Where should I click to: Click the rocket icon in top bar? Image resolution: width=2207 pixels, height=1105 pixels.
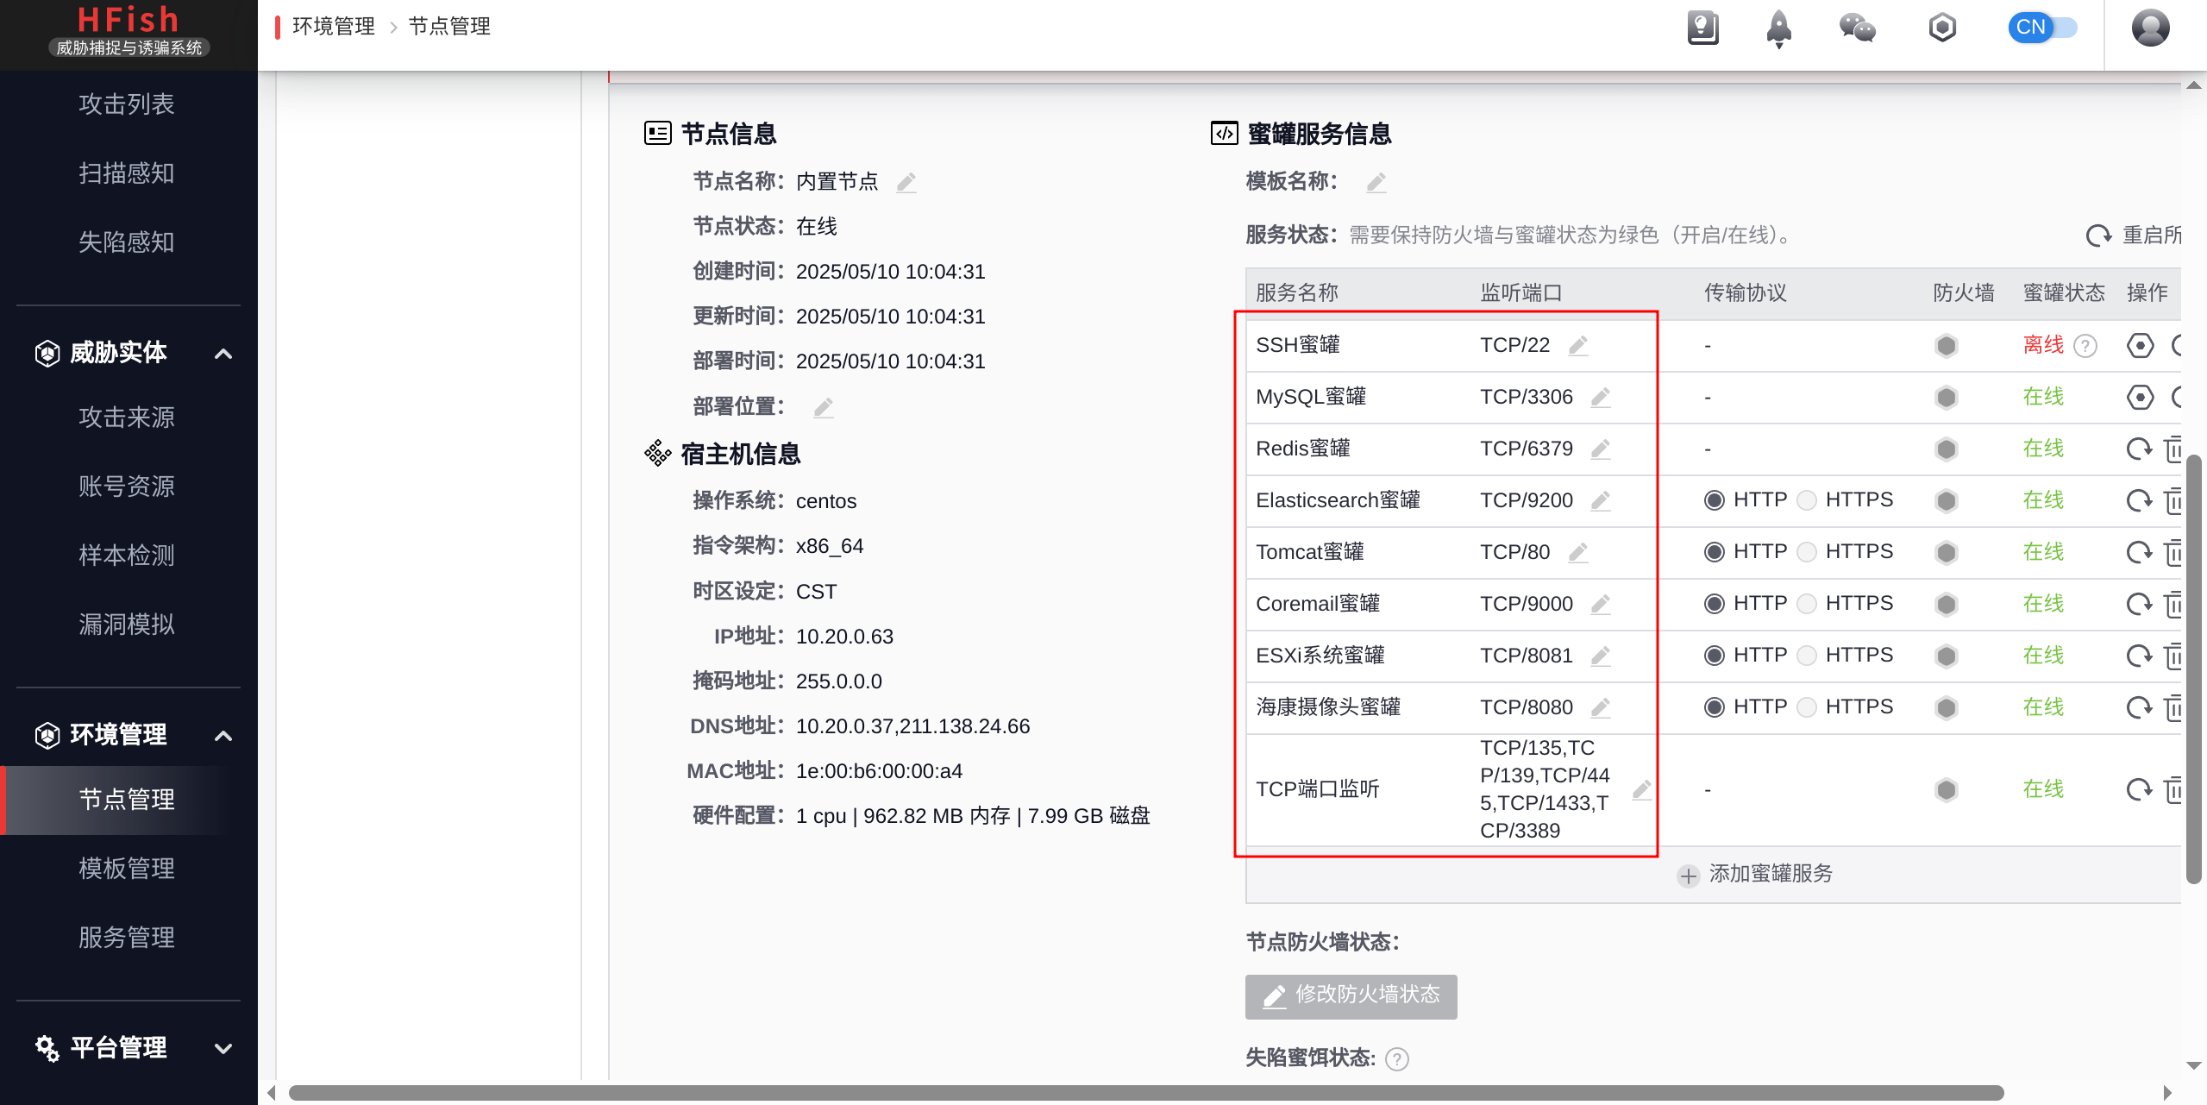tap(1778, 28)
